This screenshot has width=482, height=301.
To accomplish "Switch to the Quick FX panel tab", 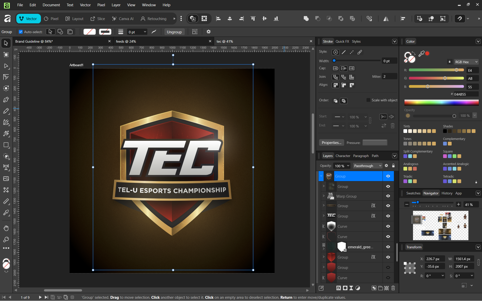I will (x=342, y=41).
